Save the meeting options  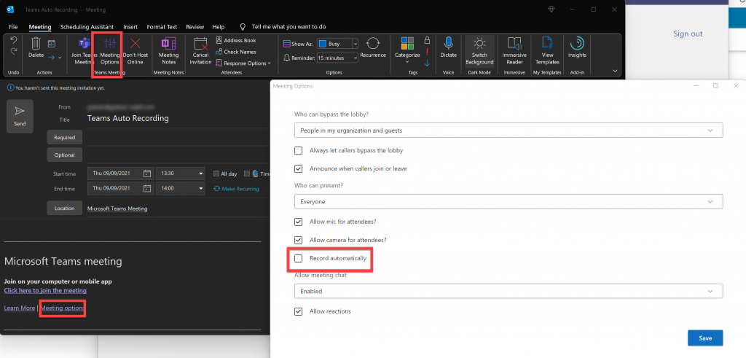click(x=705, y=338)
